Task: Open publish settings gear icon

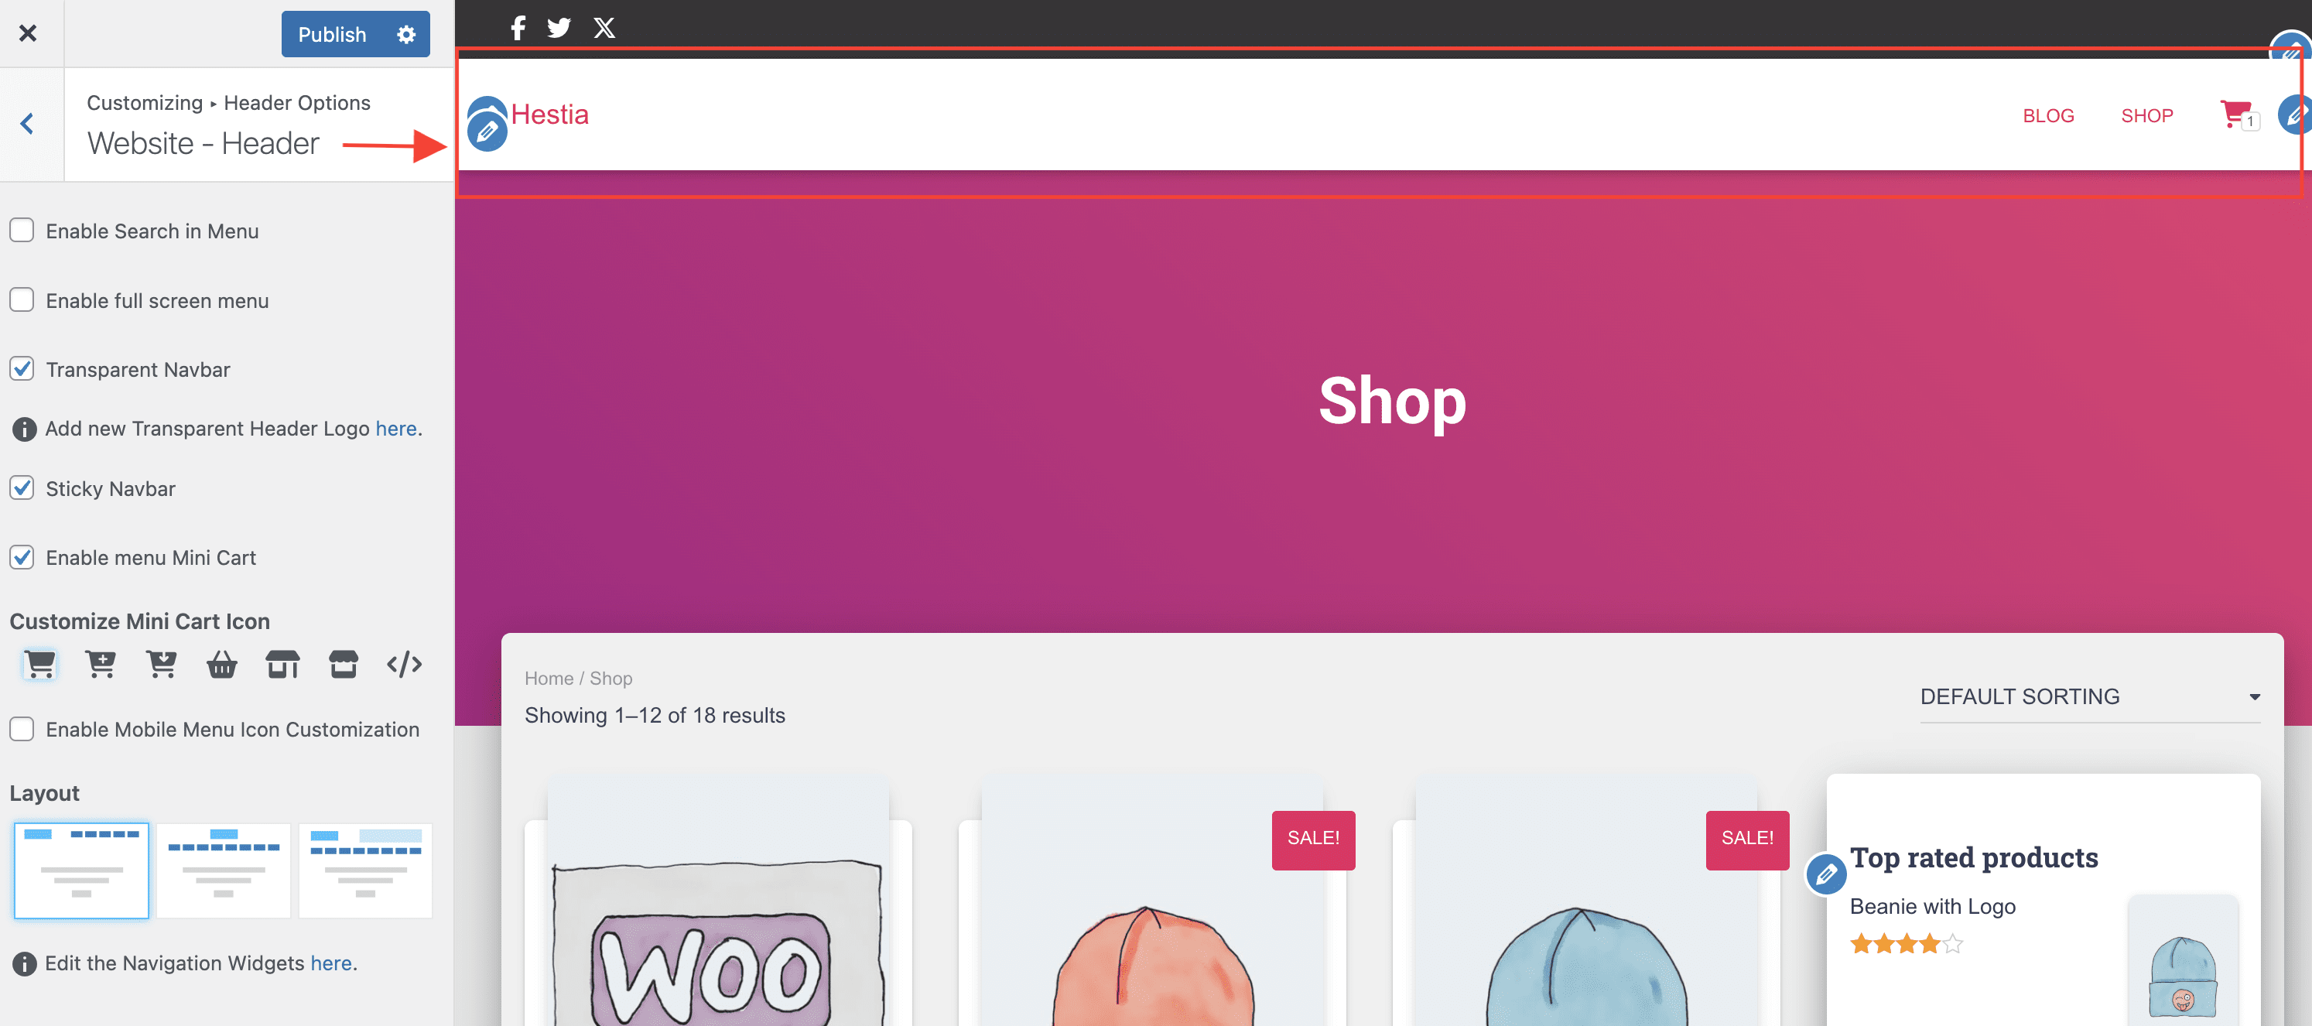Action: (406, 34)
